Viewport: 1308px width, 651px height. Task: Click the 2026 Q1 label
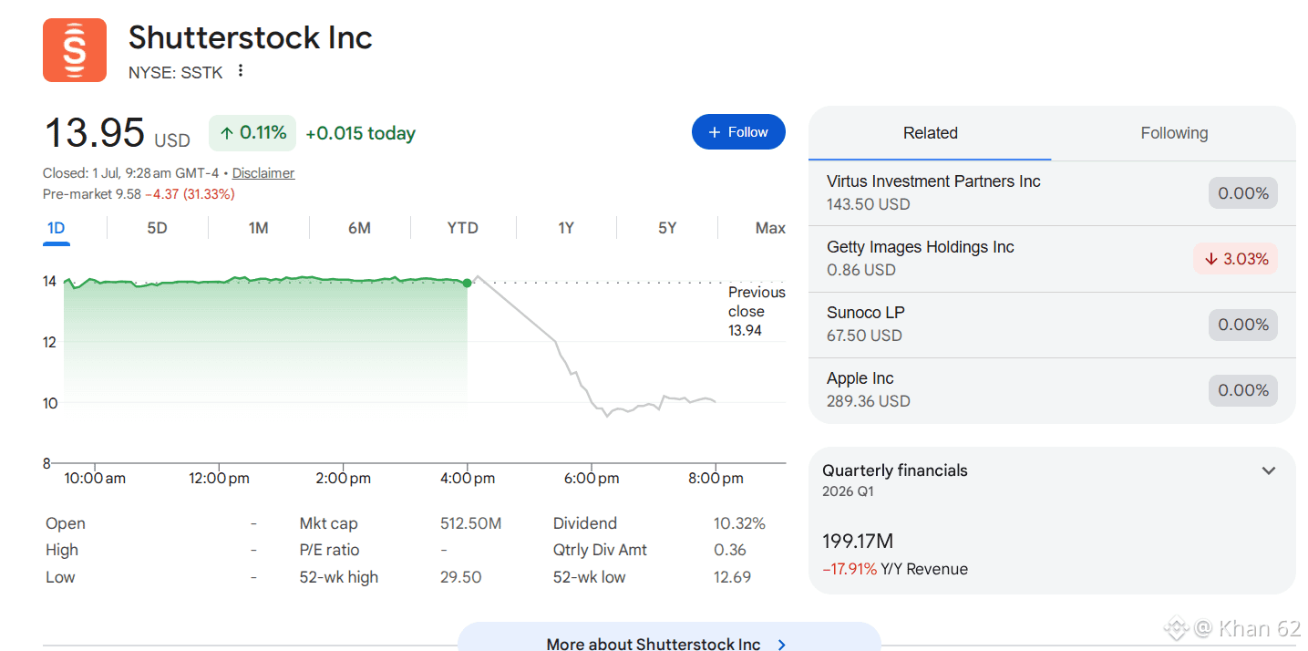pyautogui.click(x=850, y=491)
